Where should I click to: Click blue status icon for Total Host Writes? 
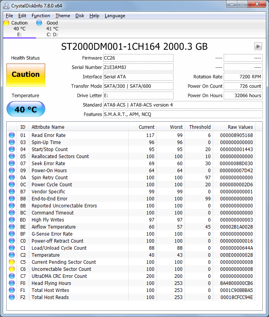(12, 290)
